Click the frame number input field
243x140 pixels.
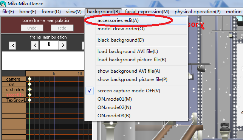[49, 45]
